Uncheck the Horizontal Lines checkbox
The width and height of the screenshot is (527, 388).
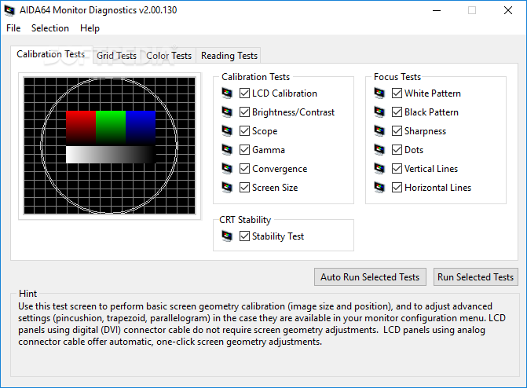(x=397, y=187)
